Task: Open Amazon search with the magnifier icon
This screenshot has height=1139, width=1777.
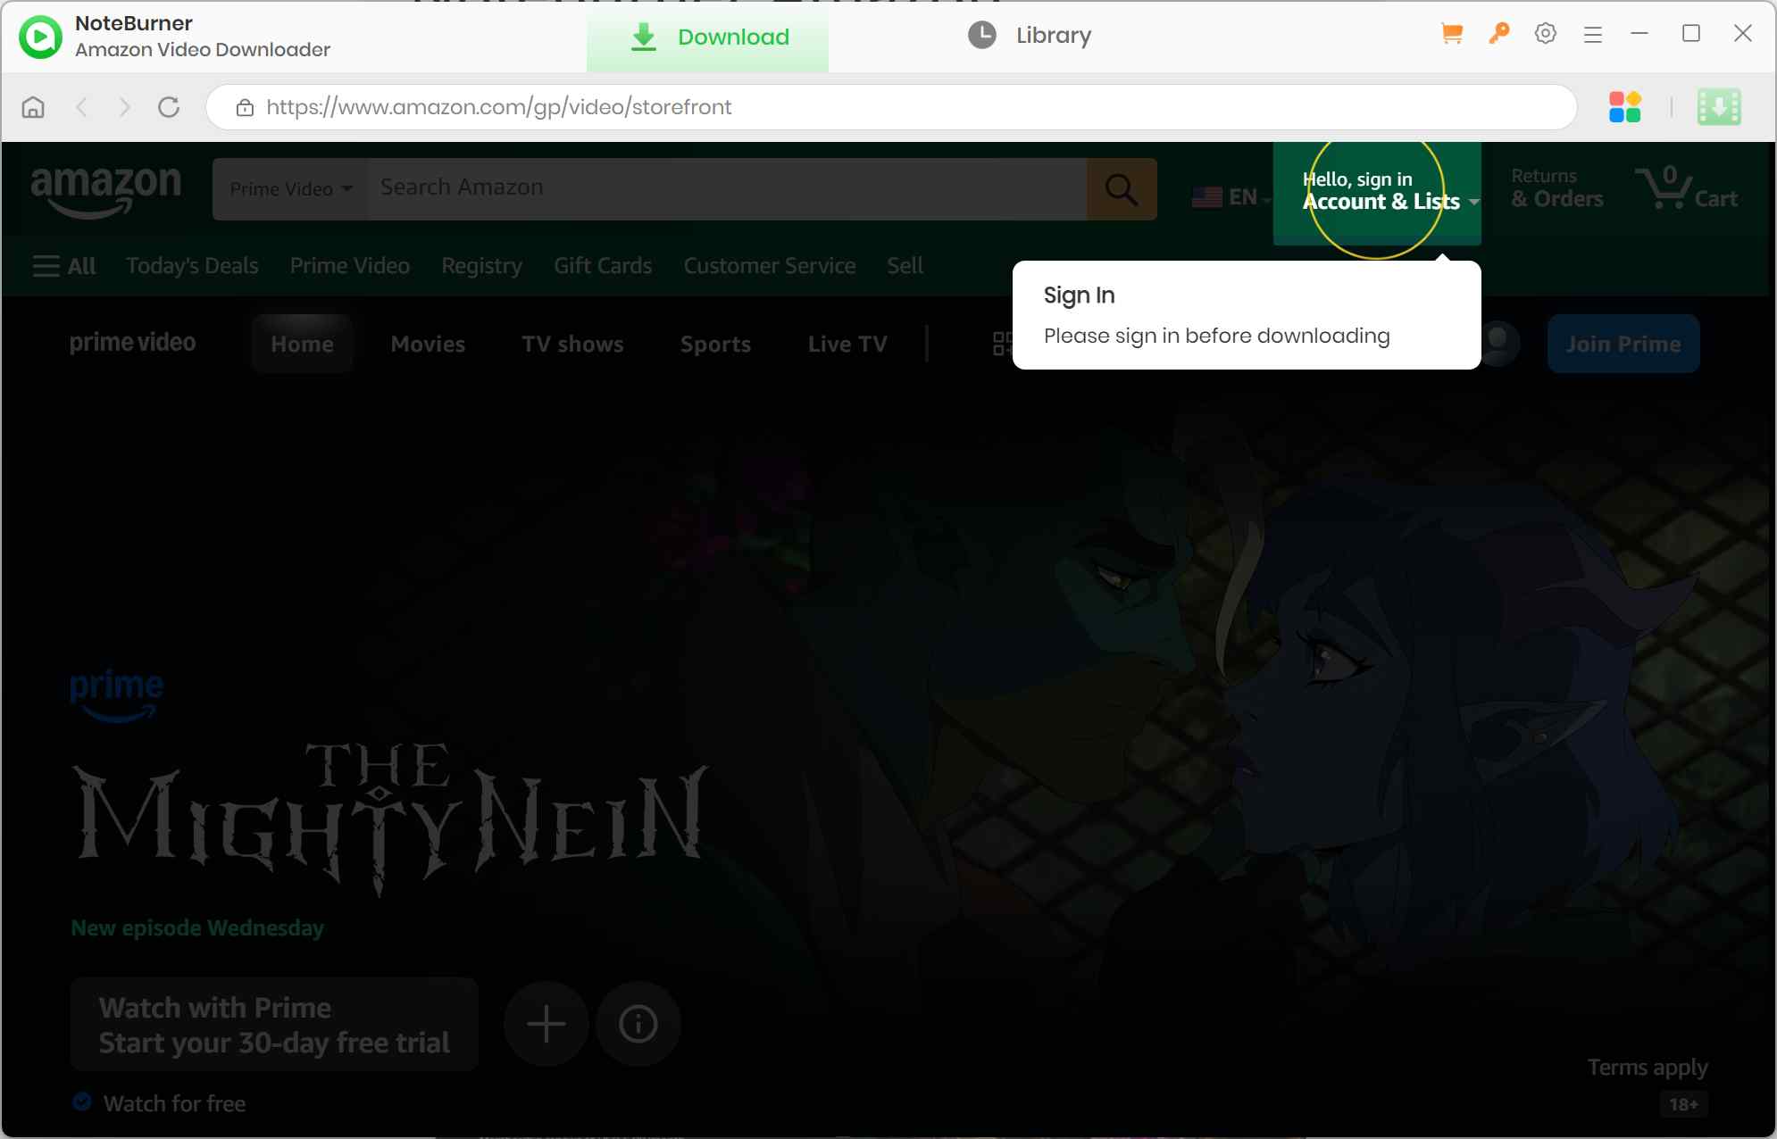Action: coord(1120,188)
